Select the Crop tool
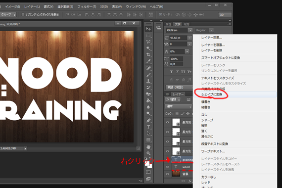The image size is (282, 188). 148,55
